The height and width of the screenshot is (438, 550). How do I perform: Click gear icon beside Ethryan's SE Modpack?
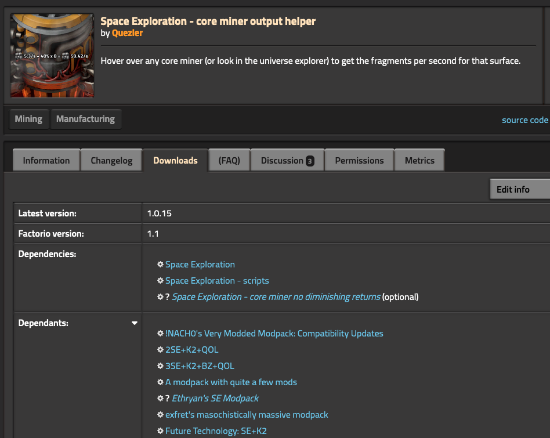(x=160, y=399)
